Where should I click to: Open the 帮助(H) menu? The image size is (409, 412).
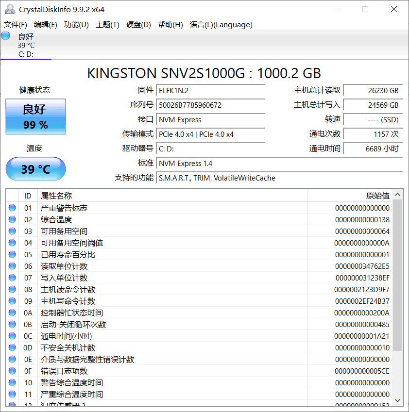(170, 25)
